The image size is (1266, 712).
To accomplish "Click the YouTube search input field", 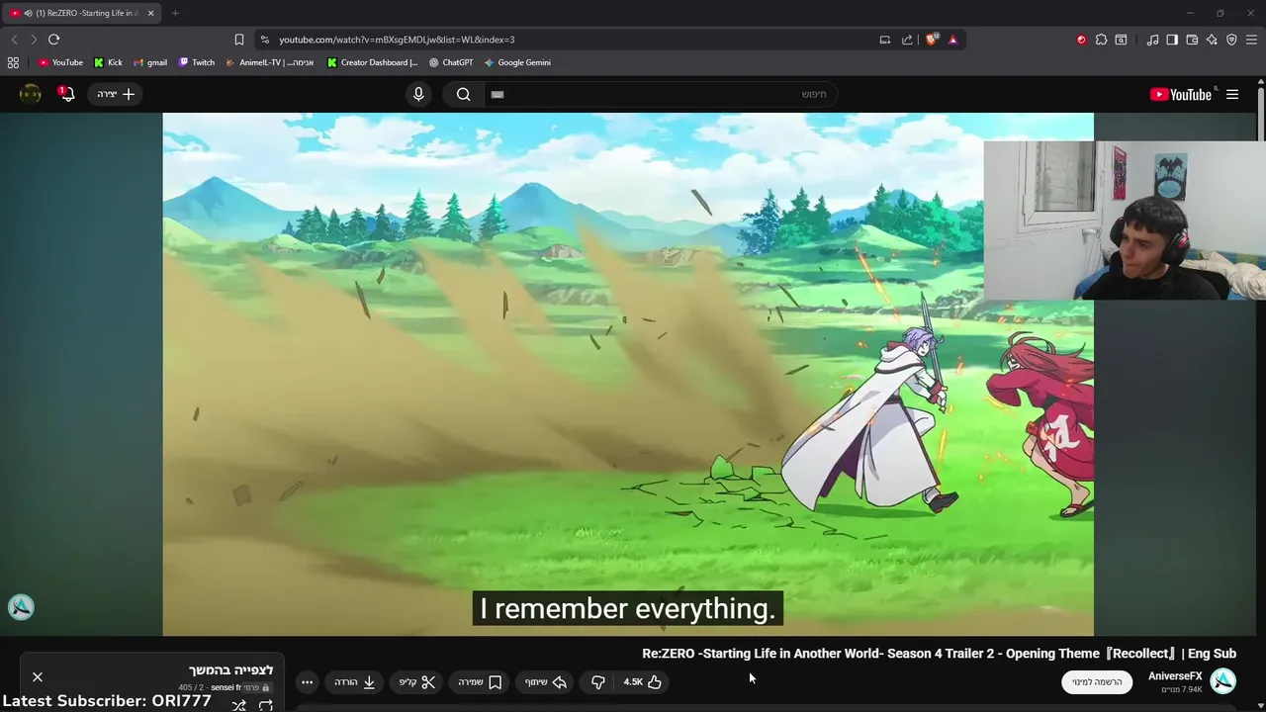I will [660, 94].
